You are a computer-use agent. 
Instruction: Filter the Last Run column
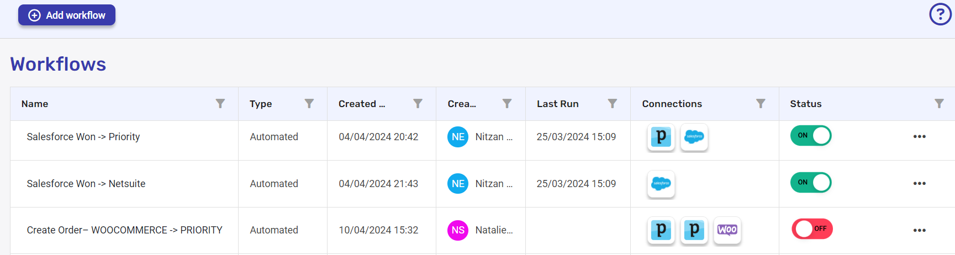(612, 104)
